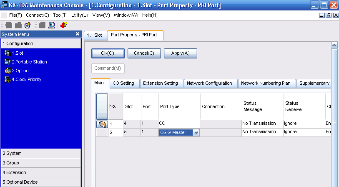The image size is (339, 187).
Task: Click the open folder toolbar icon
Action: pos(18,25)
